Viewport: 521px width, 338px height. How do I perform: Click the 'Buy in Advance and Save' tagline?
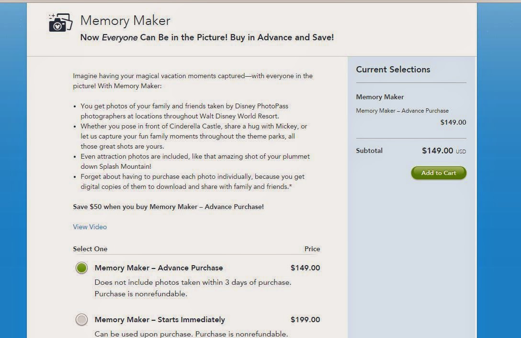coord(207,37)
